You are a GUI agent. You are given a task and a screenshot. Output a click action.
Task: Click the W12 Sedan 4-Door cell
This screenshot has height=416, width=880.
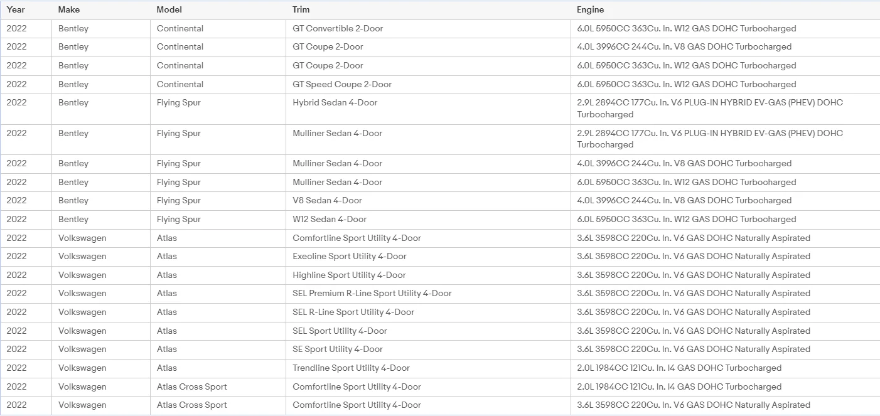(428, 220)
